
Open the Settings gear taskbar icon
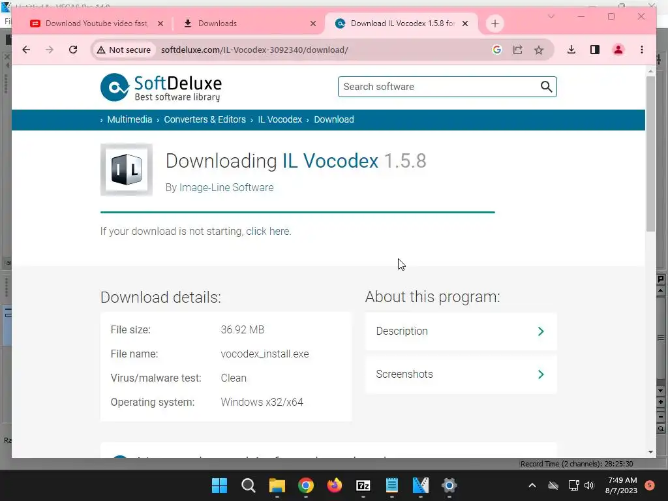(x=449, y=485)
